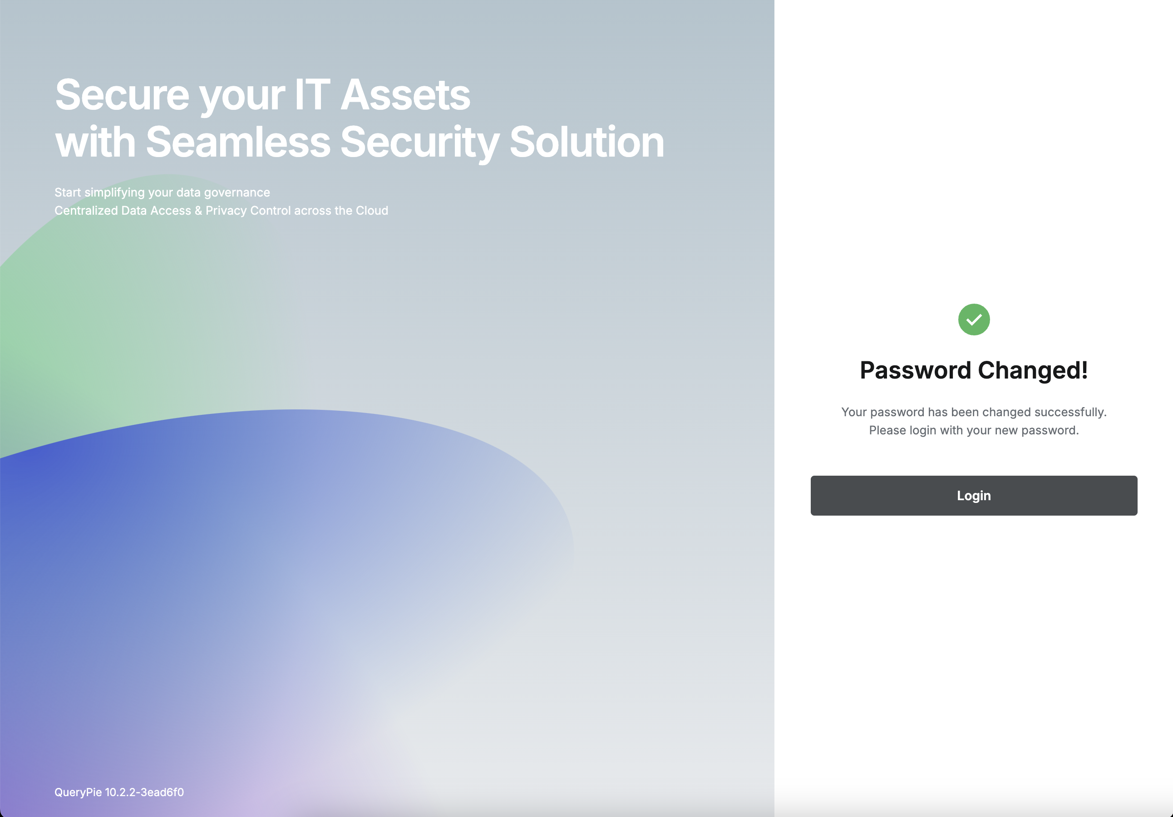
Task: Click "Please login with your new password" line
Action: click(973, 430)
